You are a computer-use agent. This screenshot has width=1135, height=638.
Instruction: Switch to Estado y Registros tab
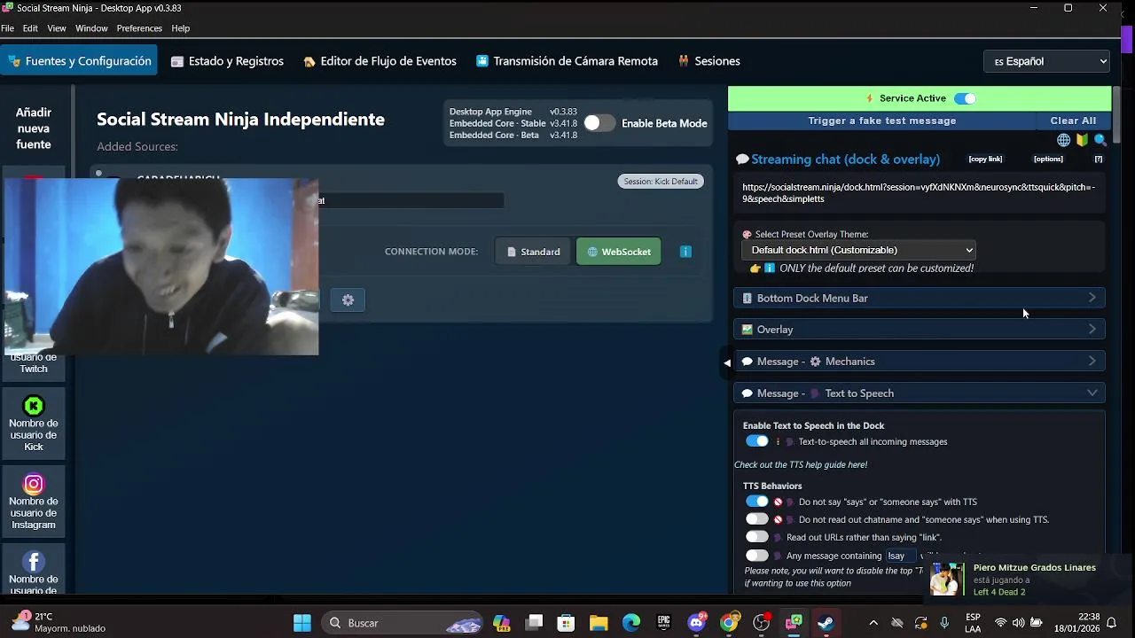coord(227,61)
